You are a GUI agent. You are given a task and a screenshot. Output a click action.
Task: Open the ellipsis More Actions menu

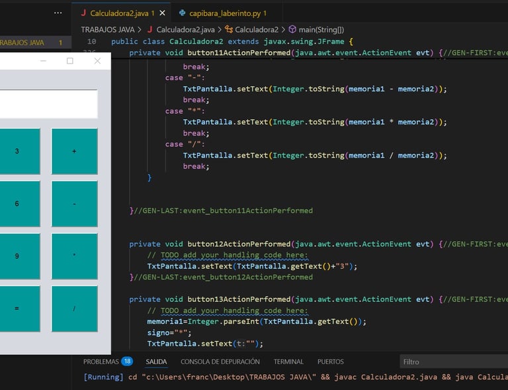58,13
